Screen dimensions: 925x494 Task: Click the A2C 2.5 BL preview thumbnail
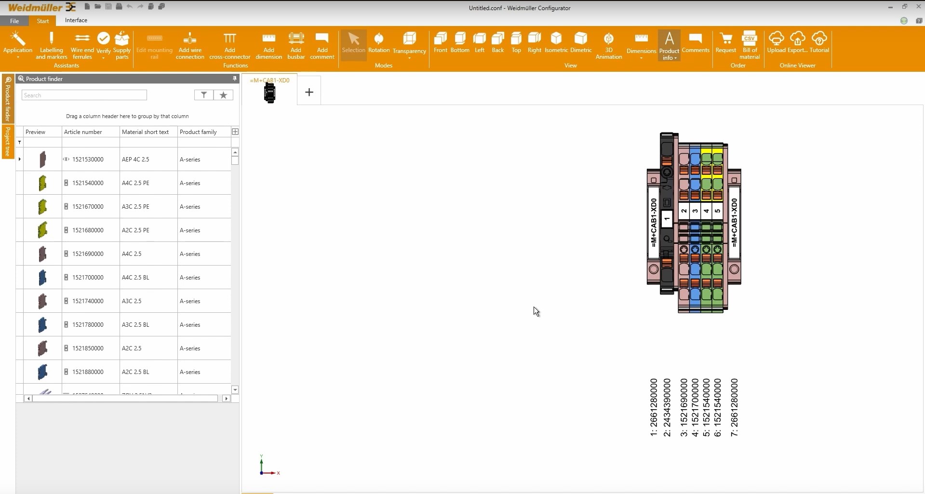(42, 372)
